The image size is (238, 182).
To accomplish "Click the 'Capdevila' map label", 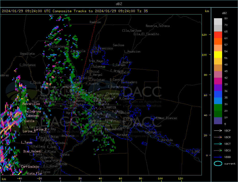I will coord(78,51).
